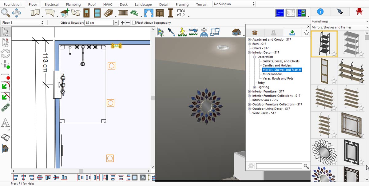Select Baskets, Boxes, and Chests category
The height and width of the screenshot is (186, 369).
click(x=281, y=61)
